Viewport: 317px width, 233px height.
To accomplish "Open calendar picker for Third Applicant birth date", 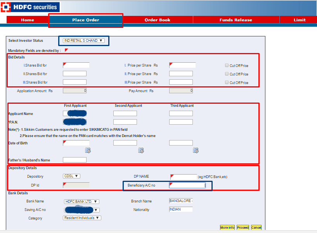I will [x=196, y=150].
